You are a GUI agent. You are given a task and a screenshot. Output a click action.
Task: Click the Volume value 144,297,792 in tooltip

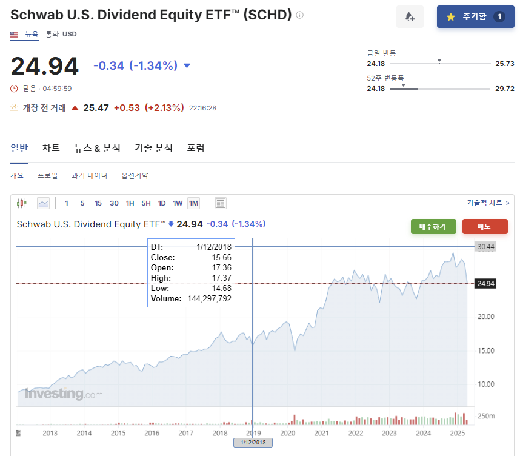click(x=210, y=299)
